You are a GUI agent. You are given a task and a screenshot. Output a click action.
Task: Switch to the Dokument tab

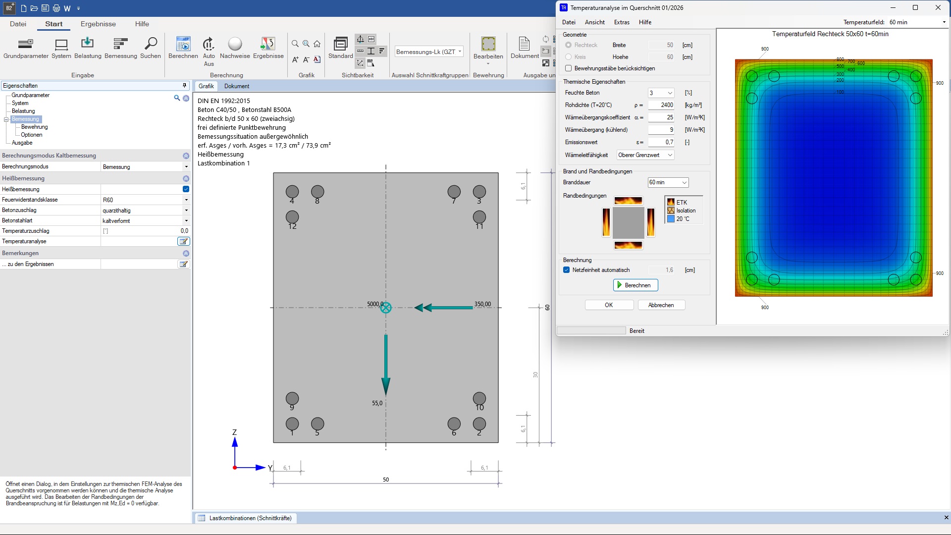coord(236,86)
